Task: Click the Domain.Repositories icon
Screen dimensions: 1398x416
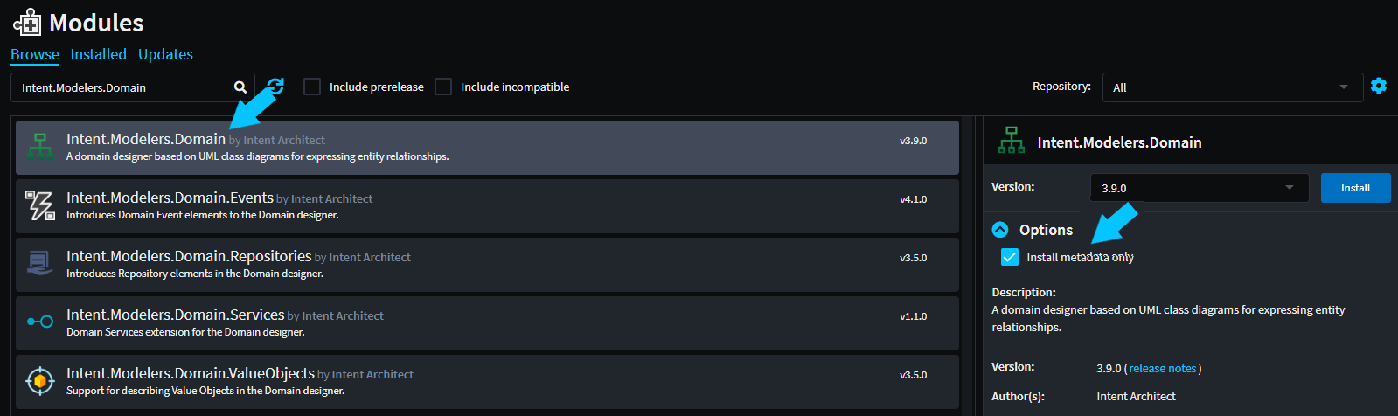Action: point(40,263)
